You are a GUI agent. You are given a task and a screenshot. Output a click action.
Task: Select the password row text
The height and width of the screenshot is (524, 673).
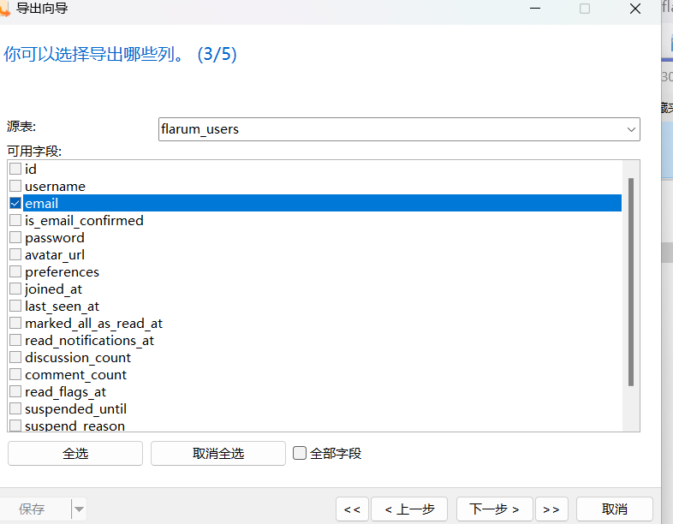pyautogui.click(x=55, y=238)
